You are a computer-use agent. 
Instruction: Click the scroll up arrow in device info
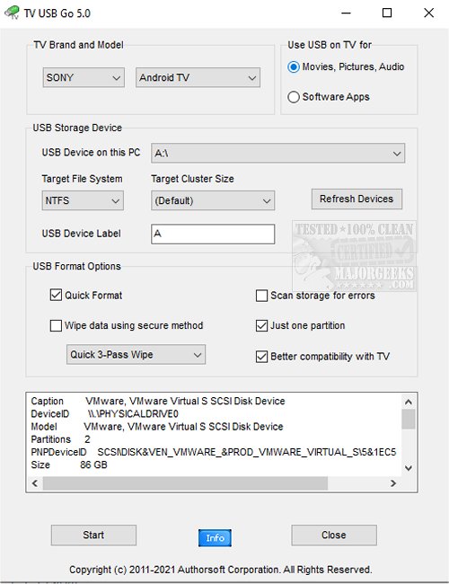click(x=408, y=402)
